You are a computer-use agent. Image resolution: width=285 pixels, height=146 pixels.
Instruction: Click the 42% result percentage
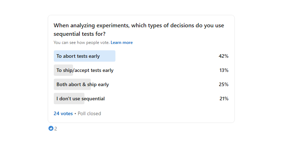(223, 56)
